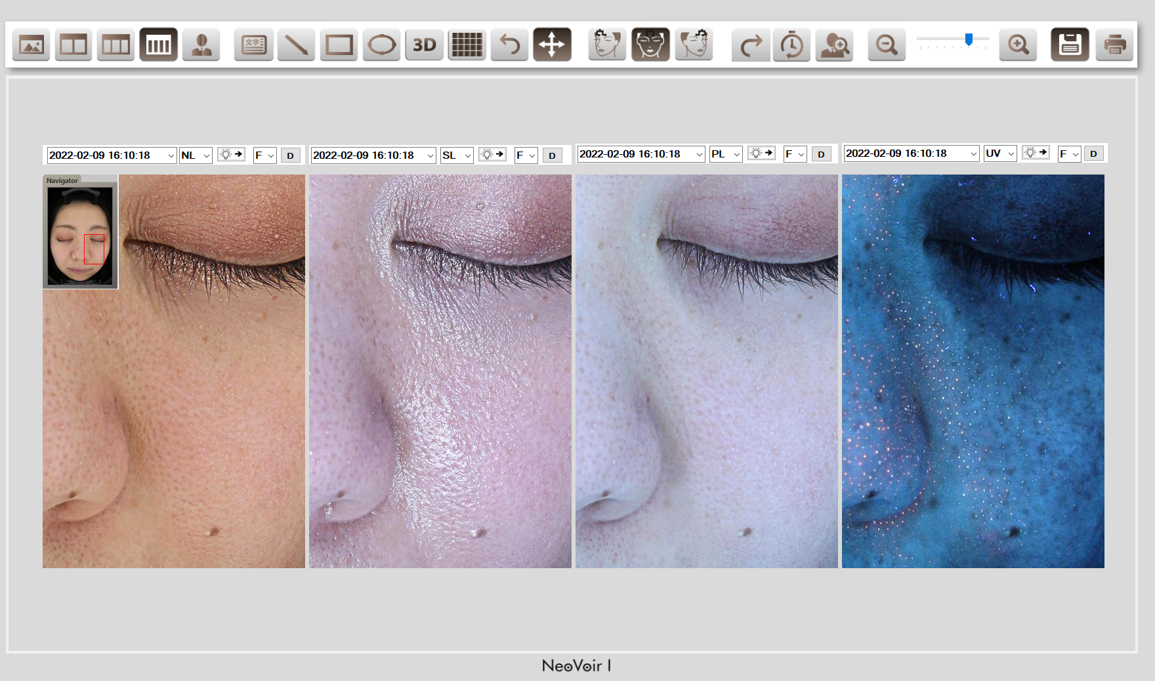
Task: Switch to the left side face view
Action: point(607,45)
